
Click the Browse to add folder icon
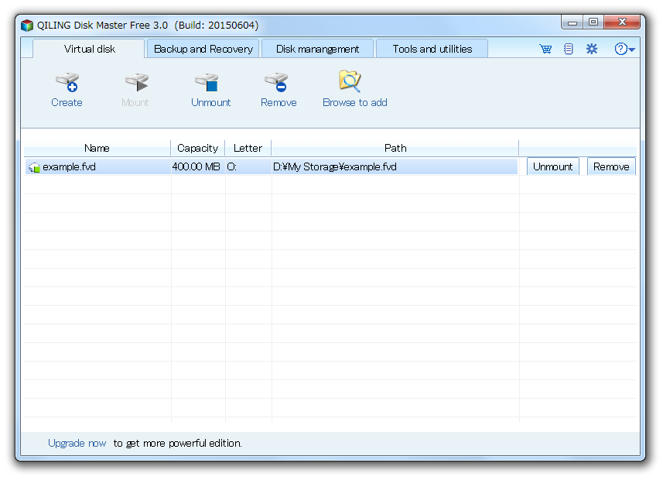(350, 81)
